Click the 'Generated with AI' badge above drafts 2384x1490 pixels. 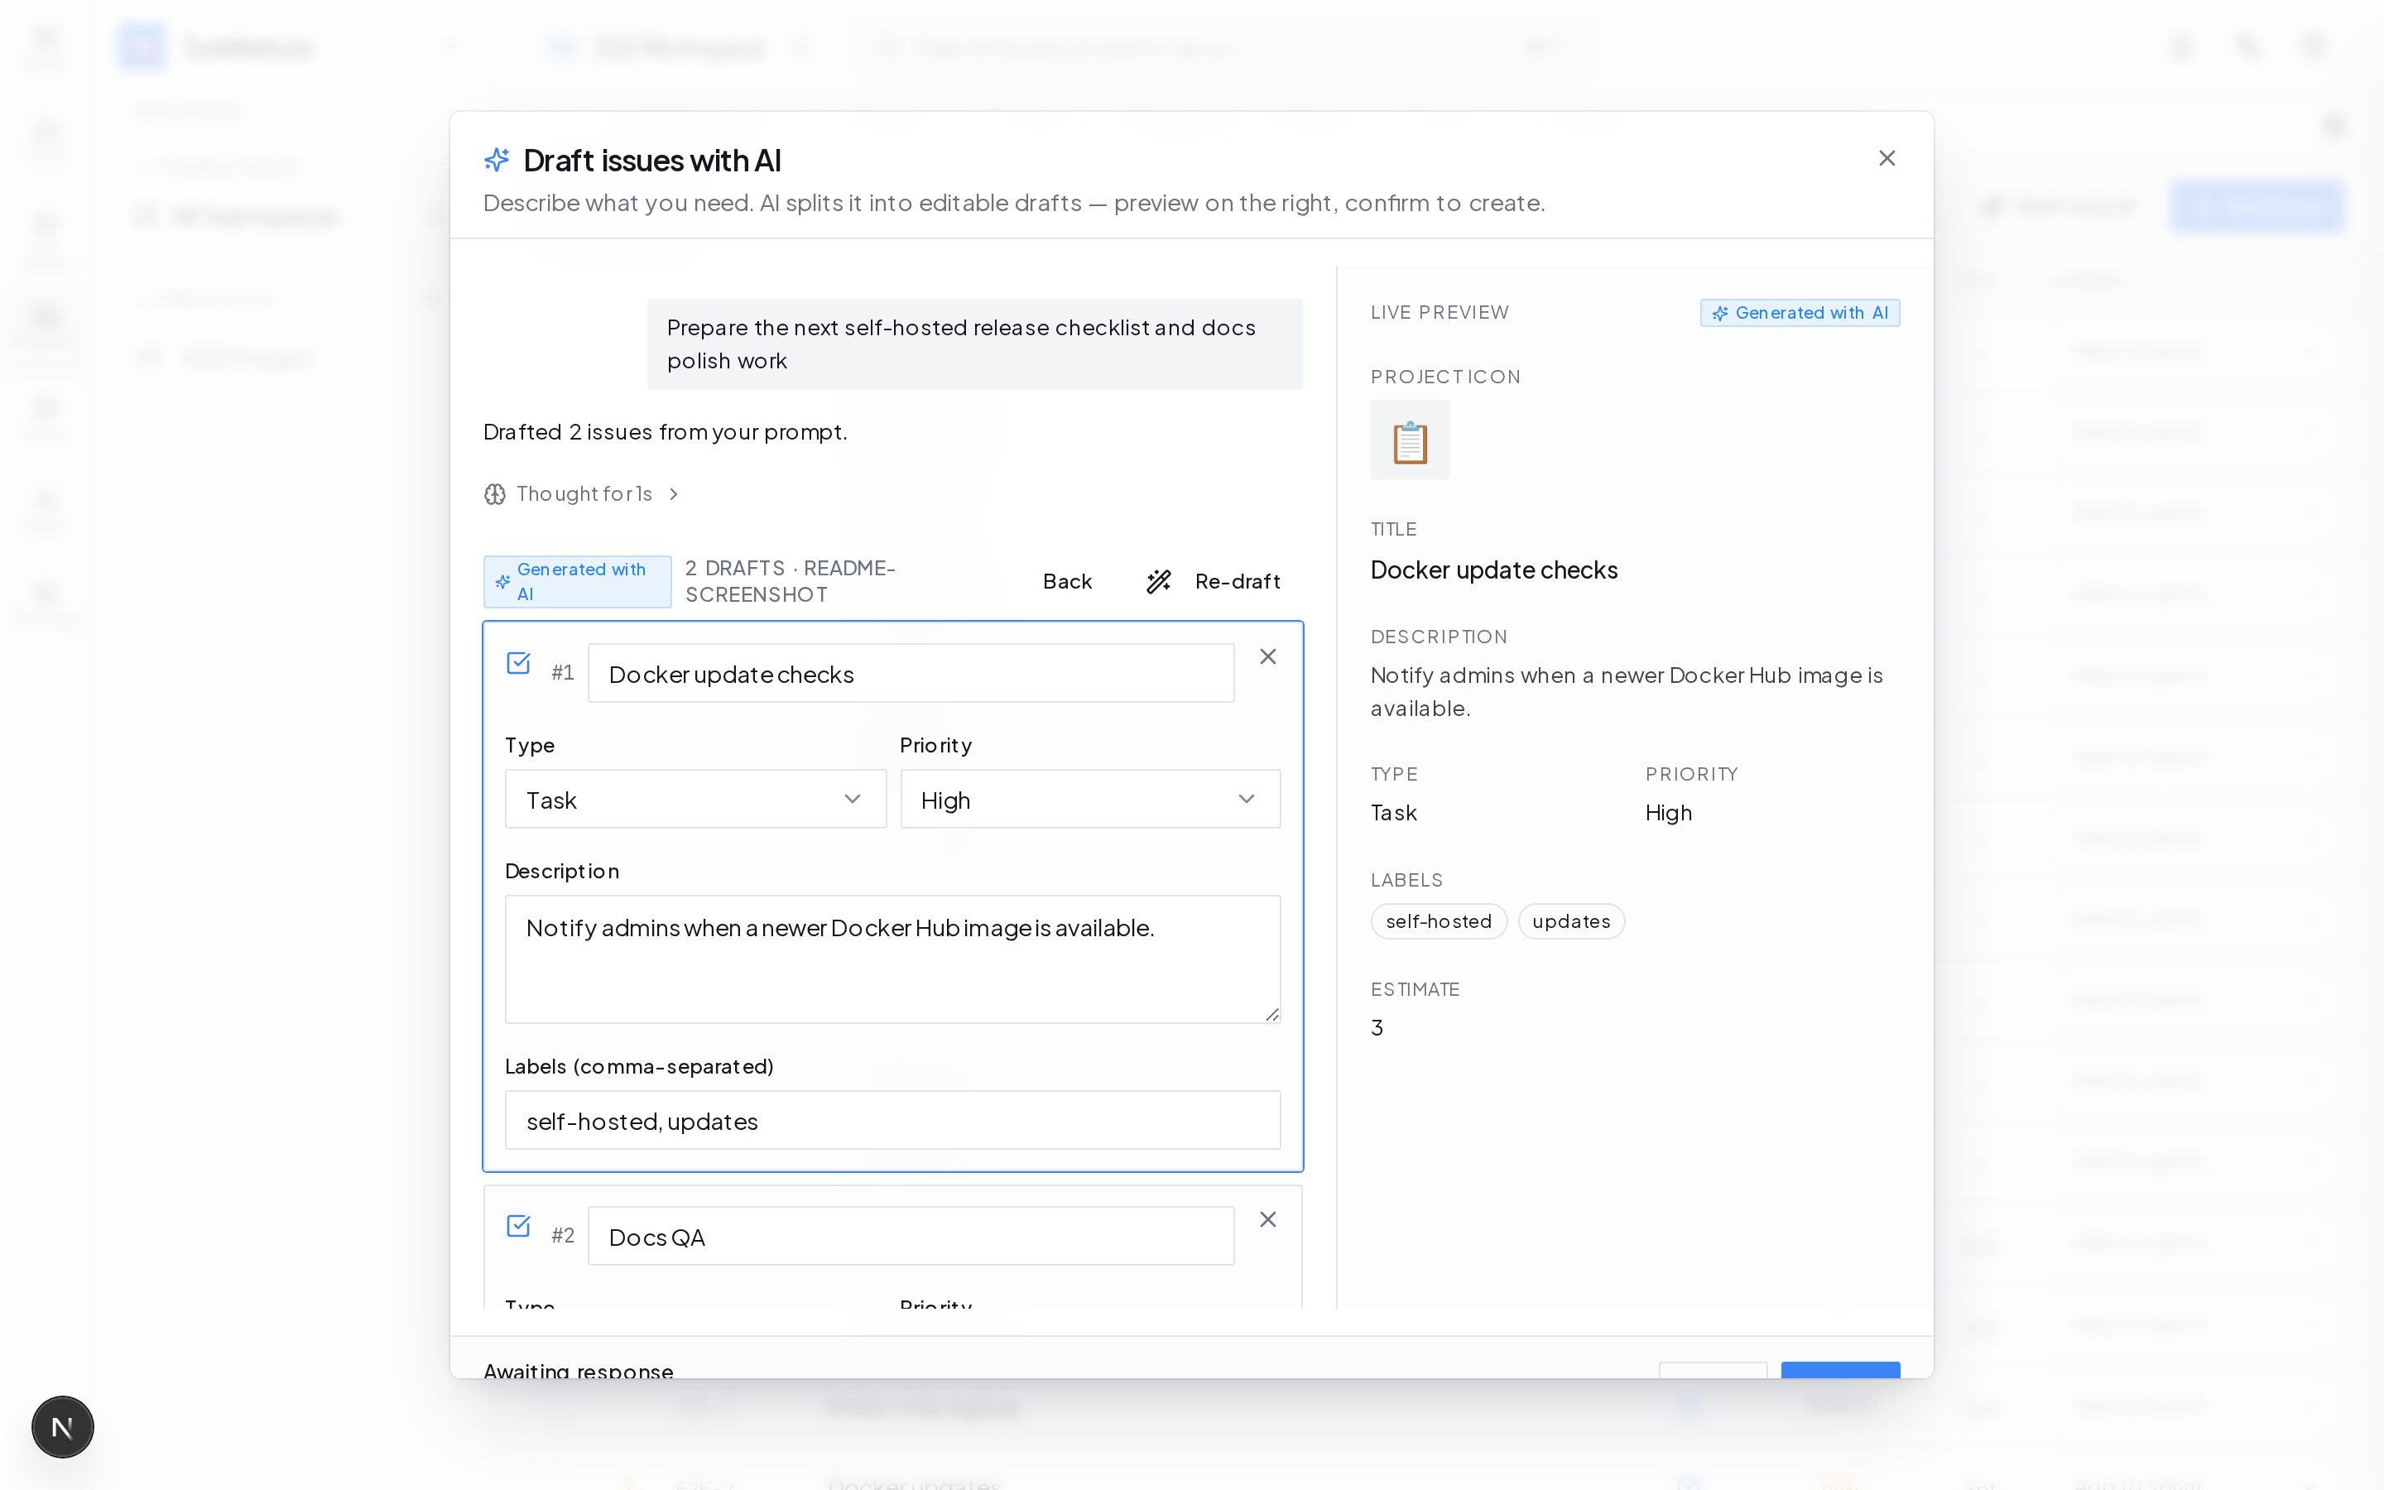(577, 581)
